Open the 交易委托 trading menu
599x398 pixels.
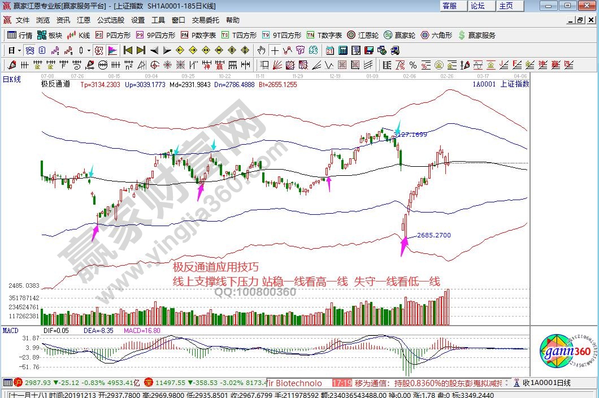point(205,20)
